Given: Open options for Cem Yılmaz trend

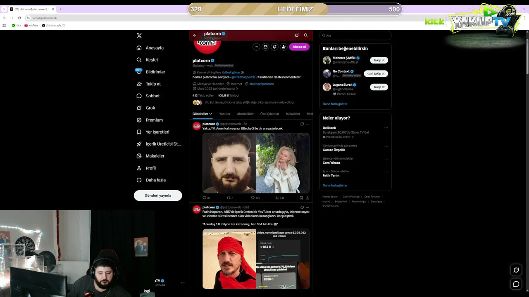Looking at the screenshot, I should tap(386, 159).
